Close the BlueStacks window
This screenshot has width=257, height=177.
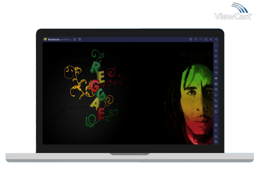coord(211,39)
